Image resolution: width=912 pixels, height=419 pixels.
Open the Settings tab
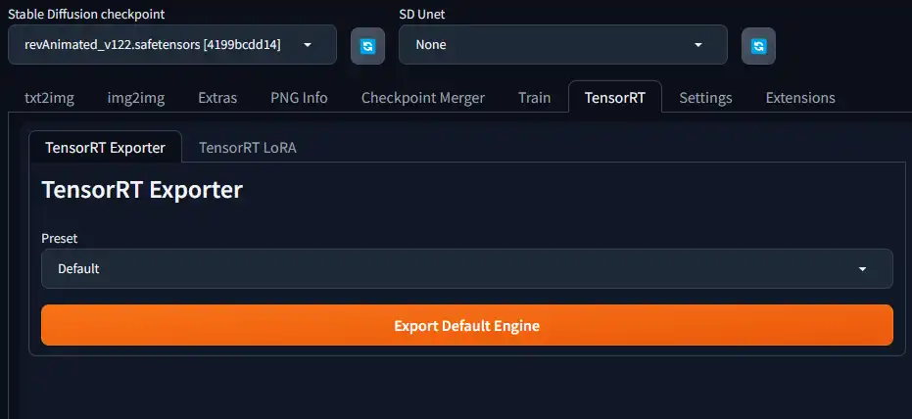[x=705, y=98]
